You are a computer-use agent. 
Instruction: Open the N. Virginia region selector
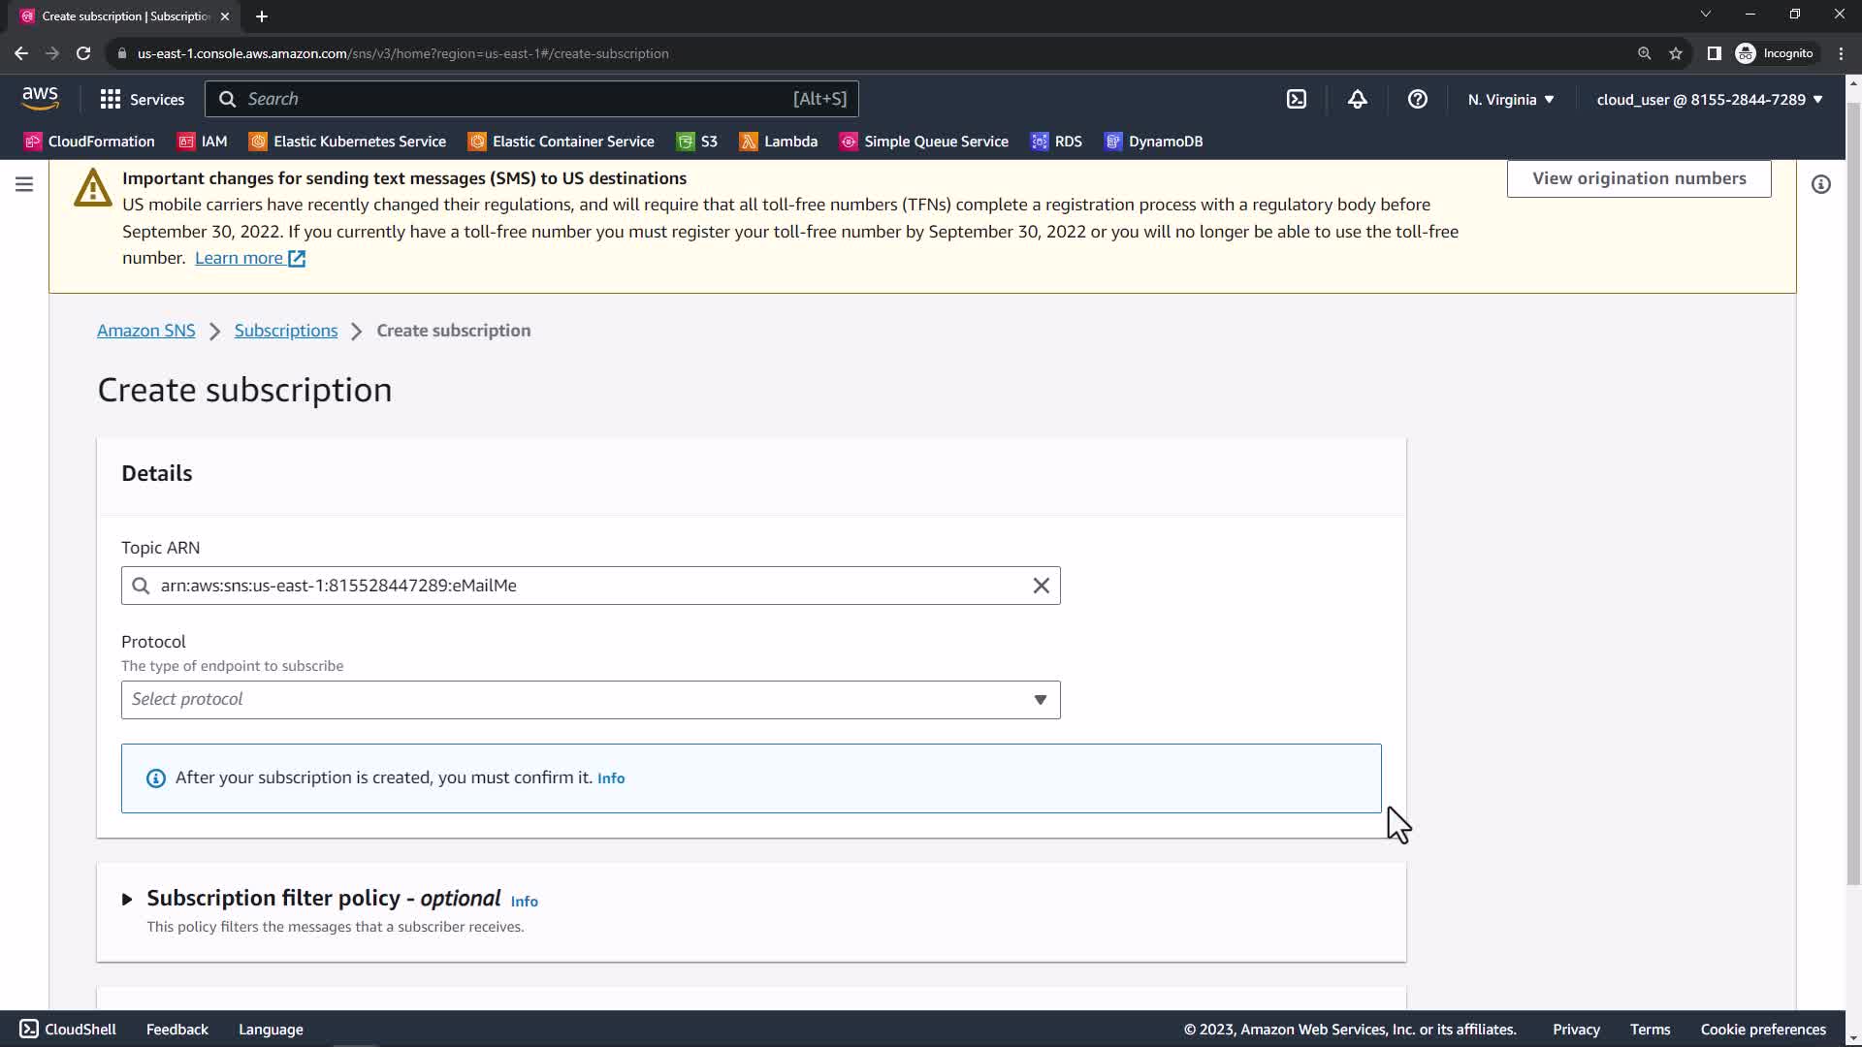click(1510, 99)
